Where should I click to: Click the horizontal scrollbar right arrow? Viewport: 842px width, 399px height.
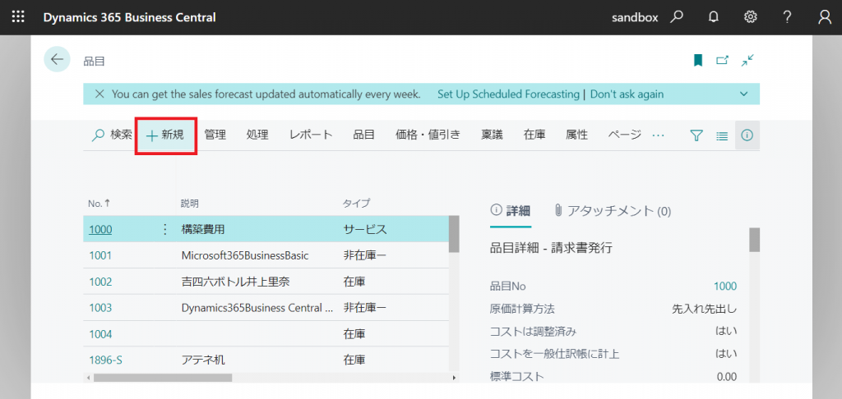click(x=454, y=378)
